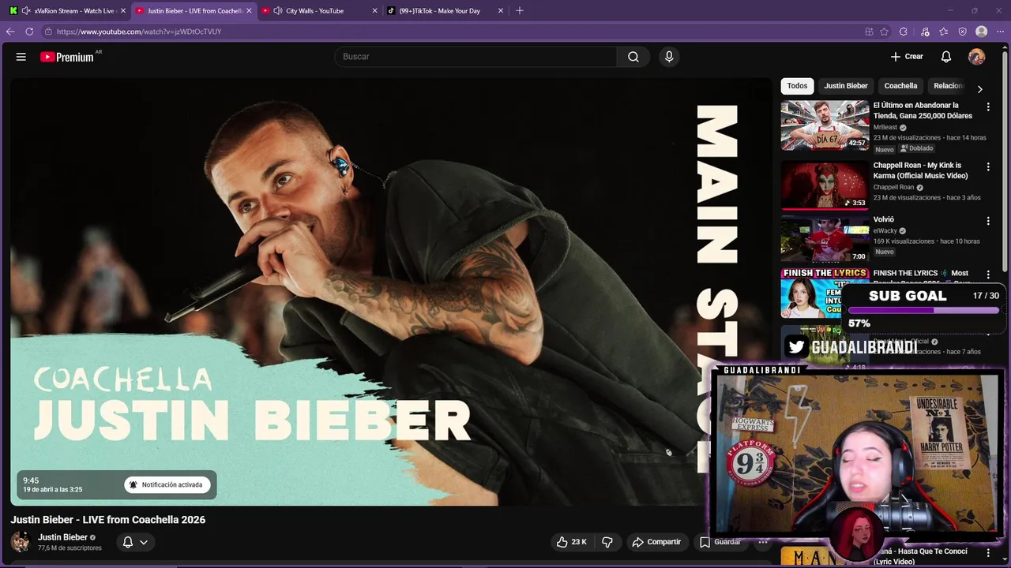
Task: Open split screen icon in address bar
Action: coord(869,32)
